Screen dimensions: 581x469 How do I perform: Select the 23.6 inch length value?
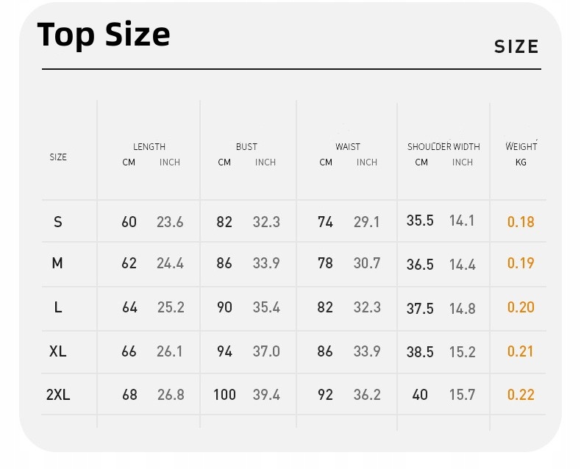(170, 222)
